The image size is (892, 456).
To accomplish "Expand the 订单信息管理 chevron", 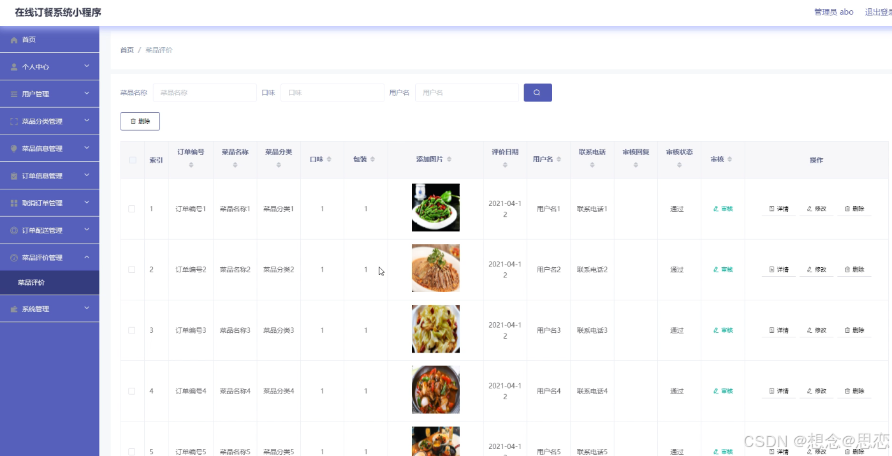I will (x=87, y=176).
